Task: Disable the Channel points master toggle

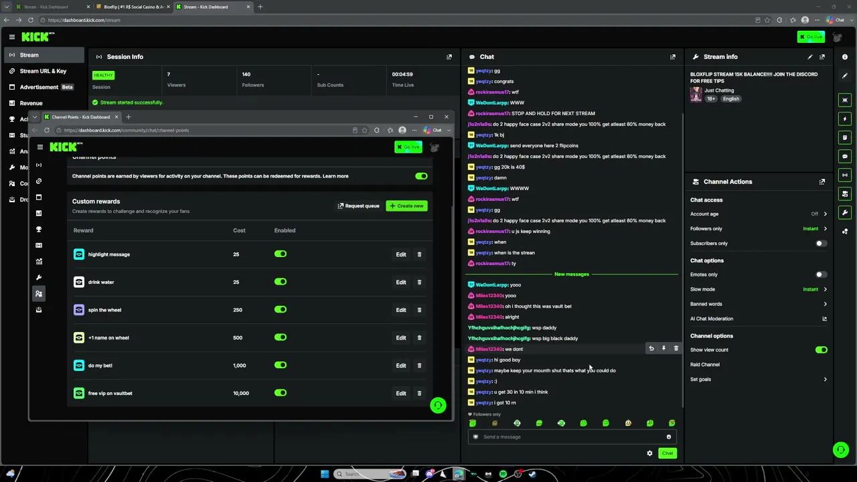Action: (x=421, y=176)
